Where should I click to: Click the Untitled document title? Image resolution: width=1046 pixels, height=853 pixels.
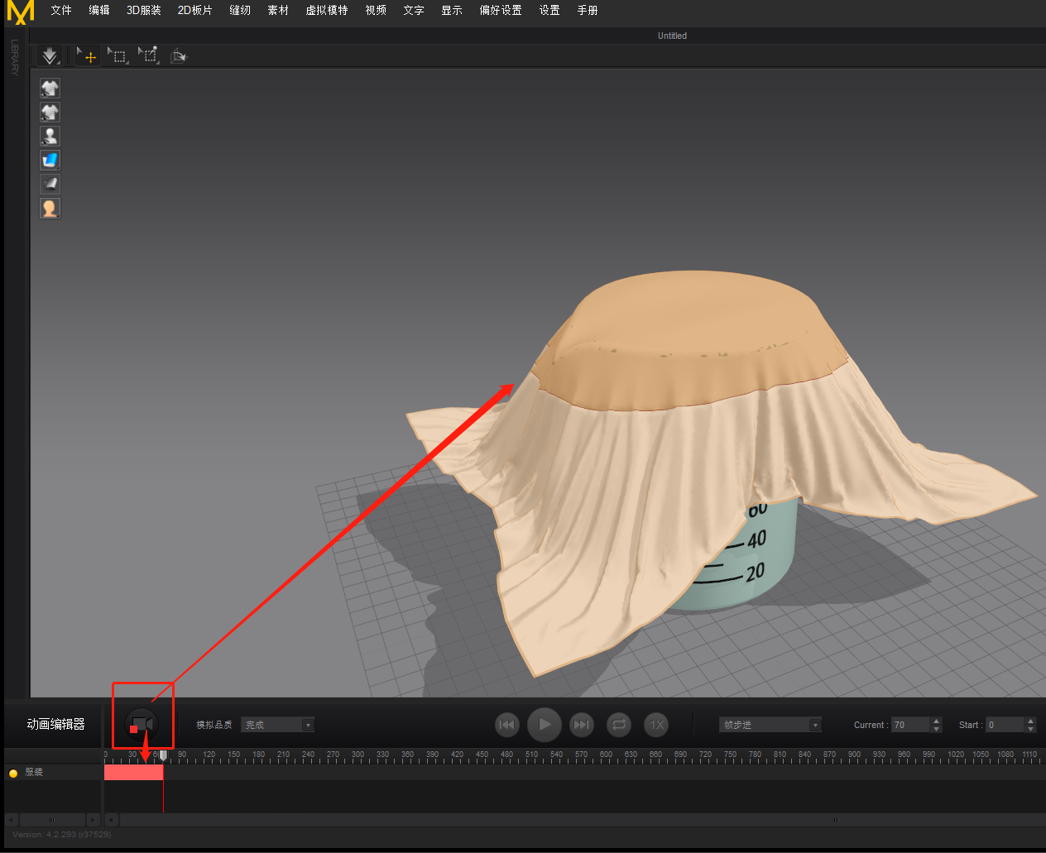coord(672,36)
